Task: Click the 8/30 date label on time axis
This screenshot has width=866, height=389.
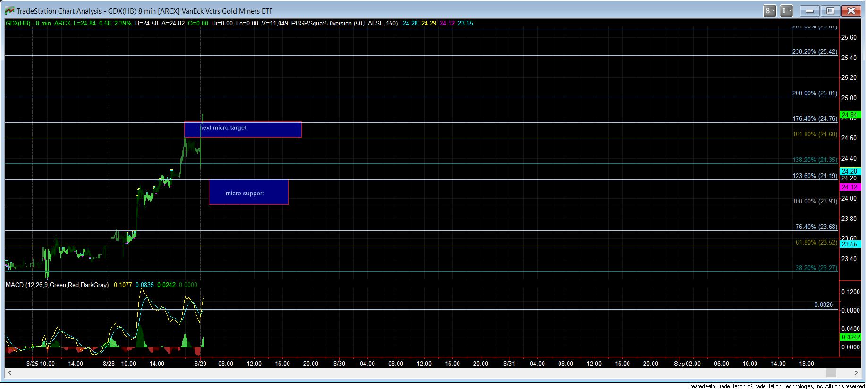Action: pos(339,364)
